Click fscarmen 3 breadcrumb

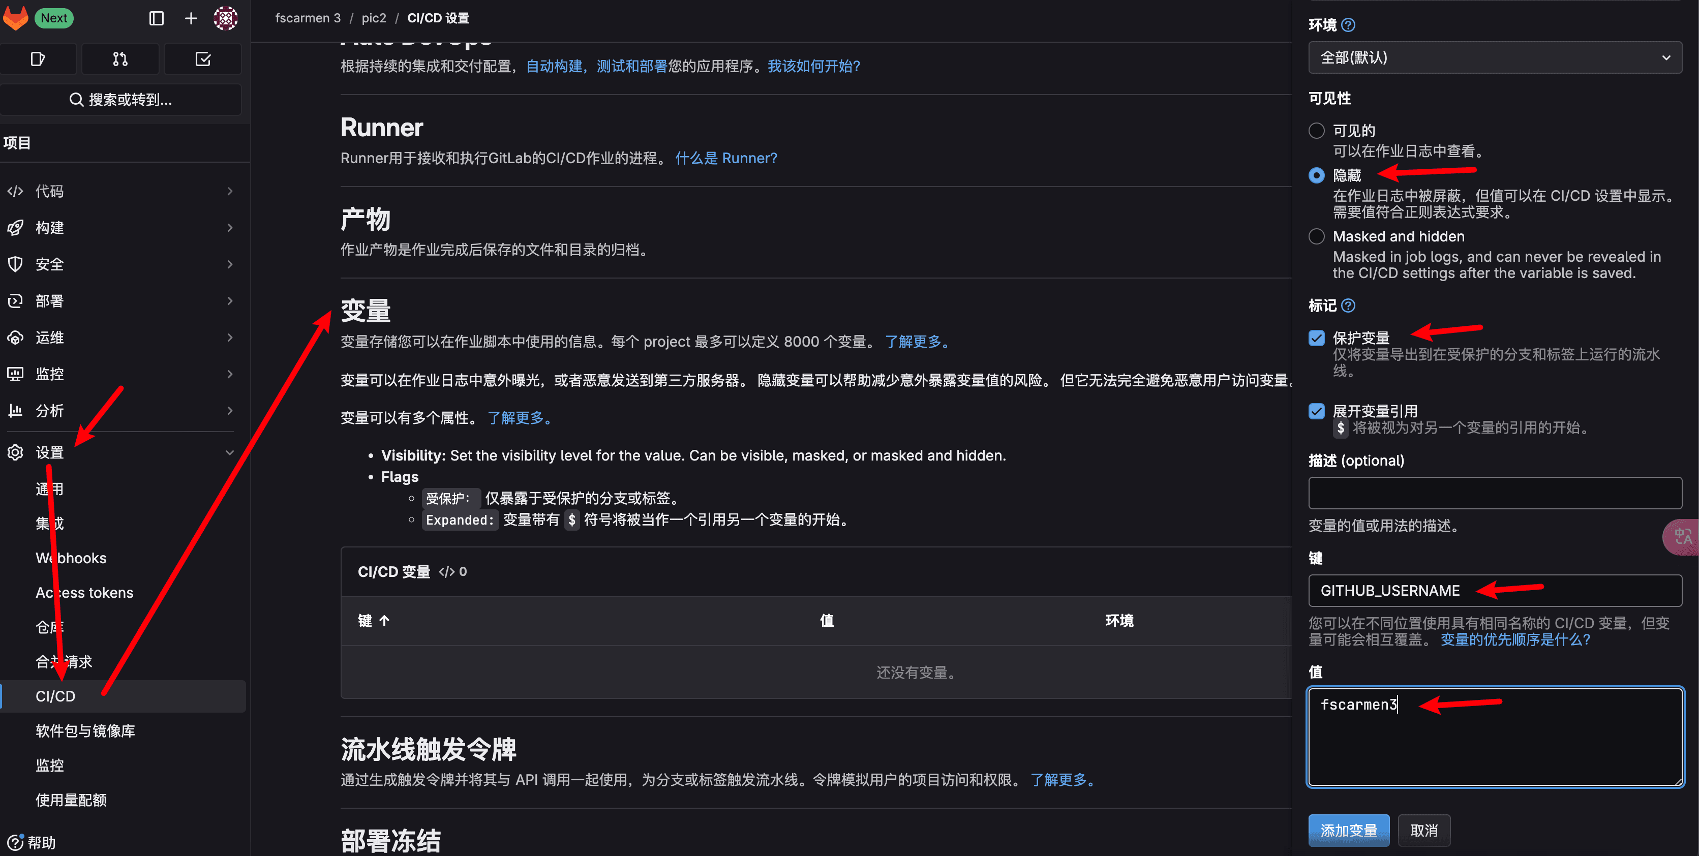pos(308,18)
